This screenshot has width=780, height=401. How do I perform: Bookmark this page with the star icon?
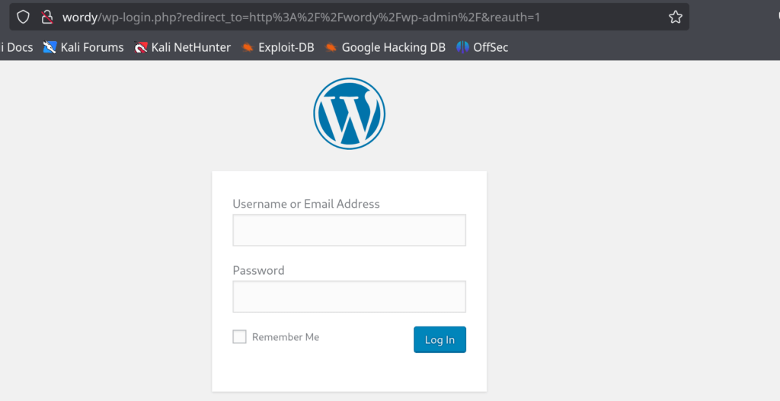click(x=675, y=17)
